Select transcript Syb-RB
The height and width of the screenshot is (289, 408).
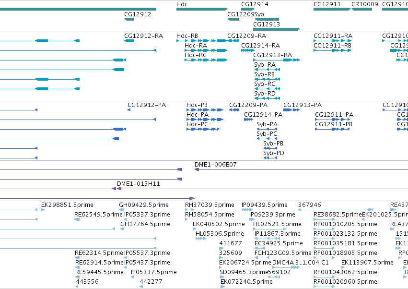264,74
